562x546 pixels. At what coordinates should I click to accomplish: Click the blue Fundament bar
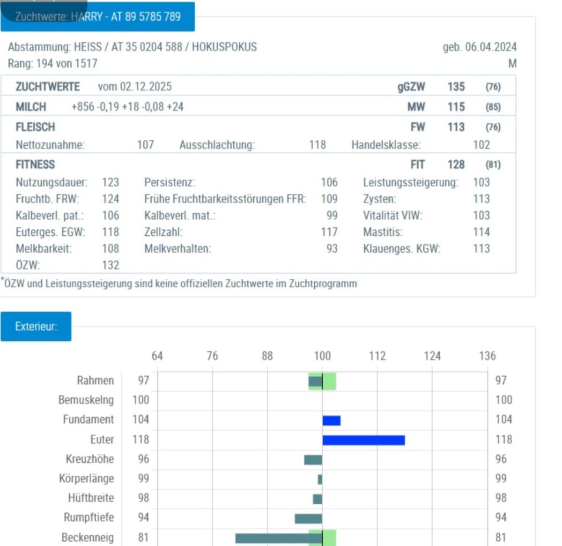(x=332, y=420)
